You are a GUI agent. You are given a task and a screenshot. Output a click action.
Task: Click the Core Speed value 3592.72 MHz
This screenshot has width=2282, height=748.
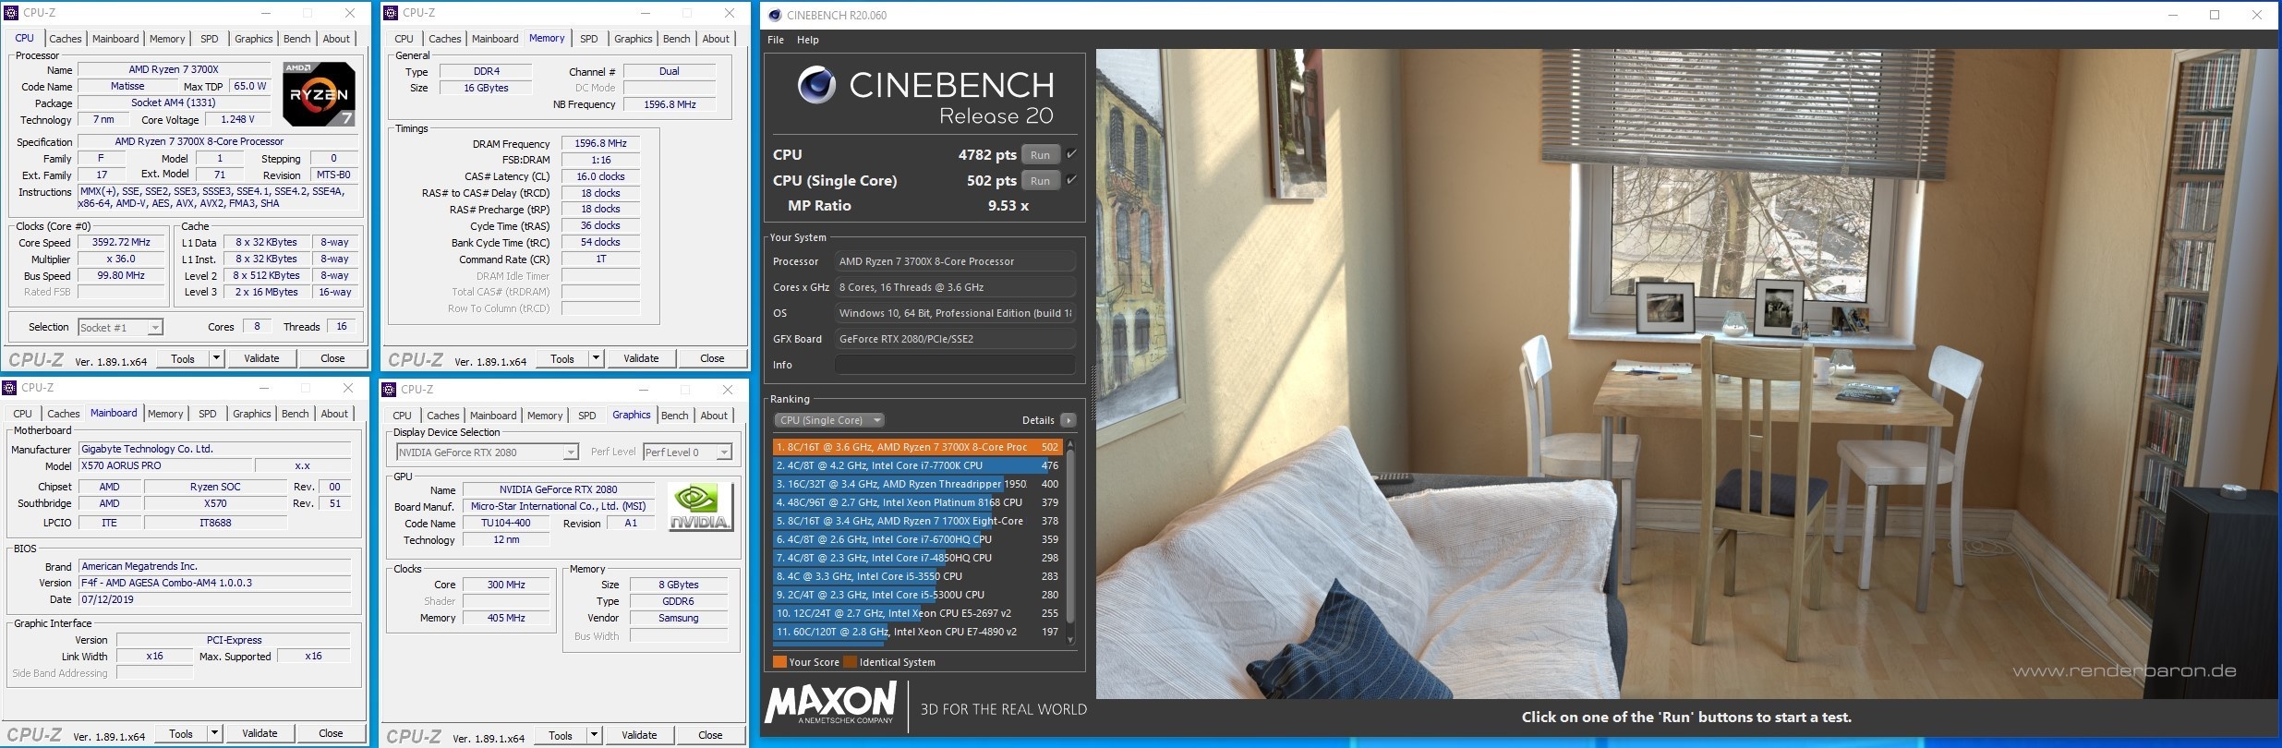coord(121,243)
